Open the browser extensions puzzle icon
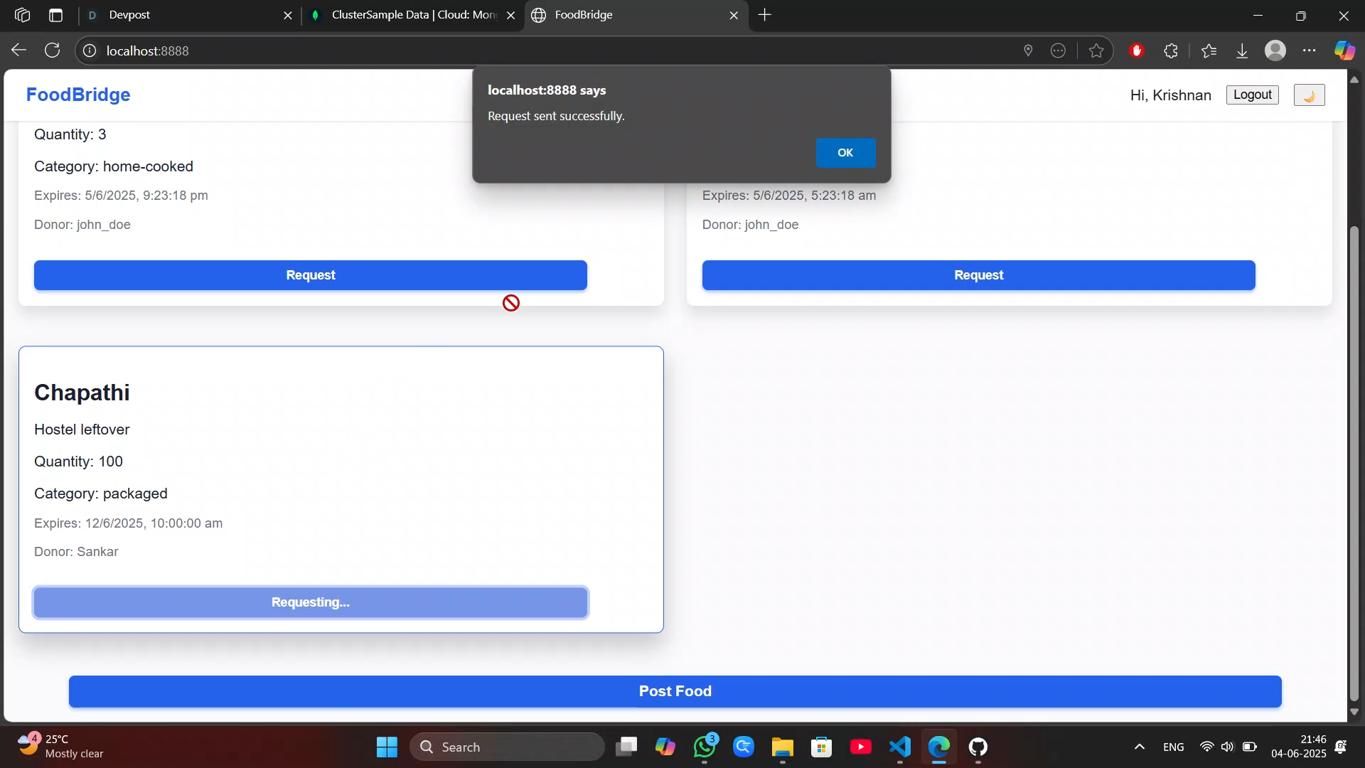Viewport: 1365px width, 768px height. click(1171, 50)
